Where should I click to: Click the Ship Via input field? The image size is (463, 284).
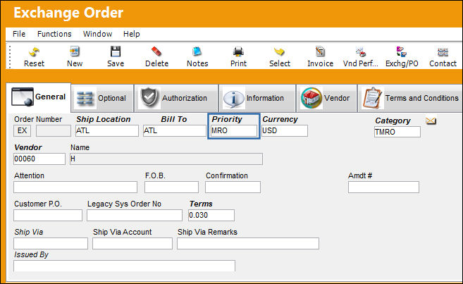(x=51, y=244)
